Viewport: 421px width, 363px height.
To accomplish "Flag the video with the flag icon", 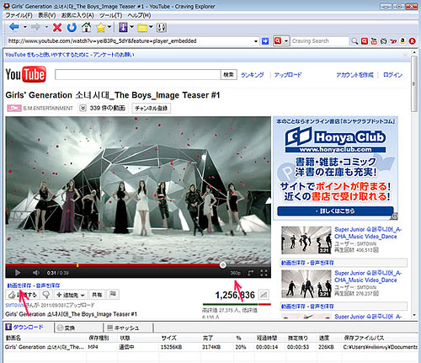I will 113,294.
